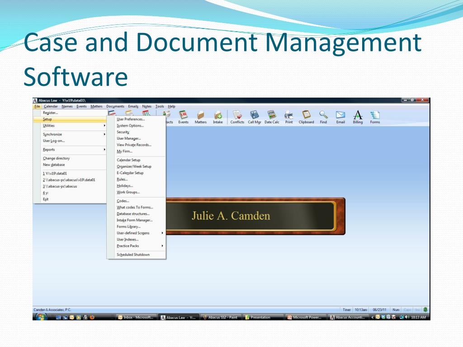
Task: Select Codes... in Setup submenu
Action: [x=137, y=201]
